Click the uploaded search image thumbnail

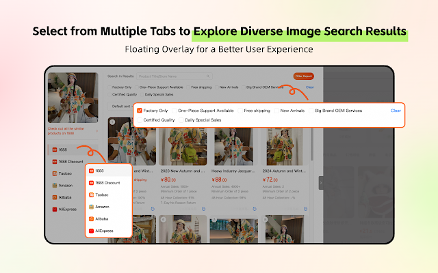73,98
